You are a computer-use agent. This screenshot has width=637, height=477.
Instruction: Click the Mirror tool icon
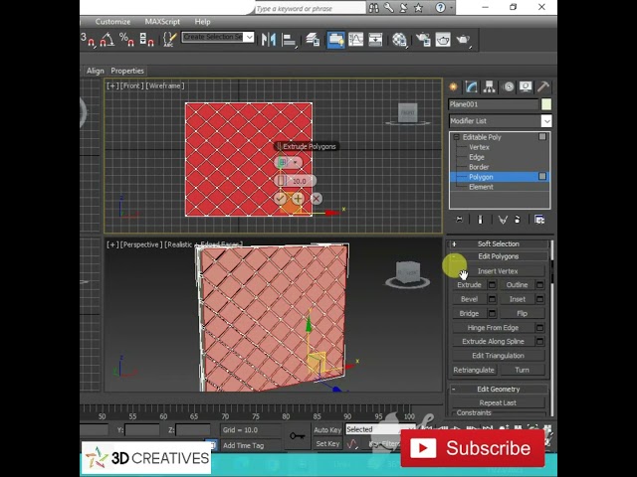coord(269,40)
